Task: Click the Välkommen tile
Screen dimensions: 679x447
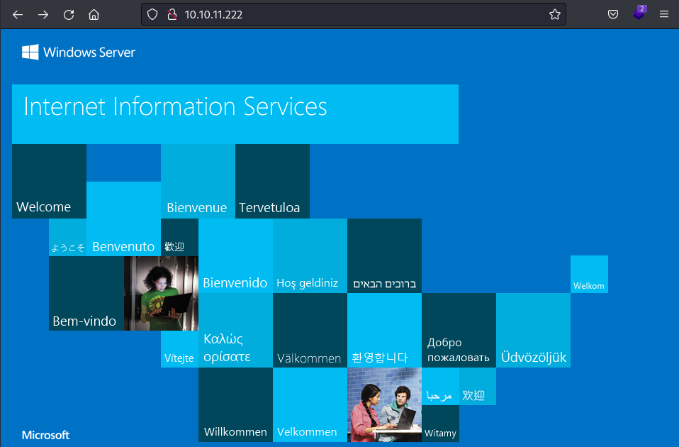Action: (x=310, y=331)
